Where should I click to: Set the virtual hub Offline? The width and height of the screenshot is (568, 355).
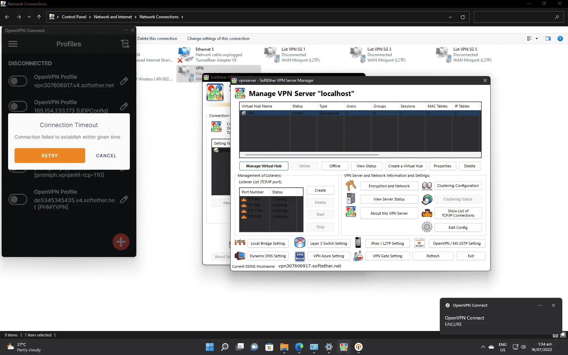click(x=335, y=166)
